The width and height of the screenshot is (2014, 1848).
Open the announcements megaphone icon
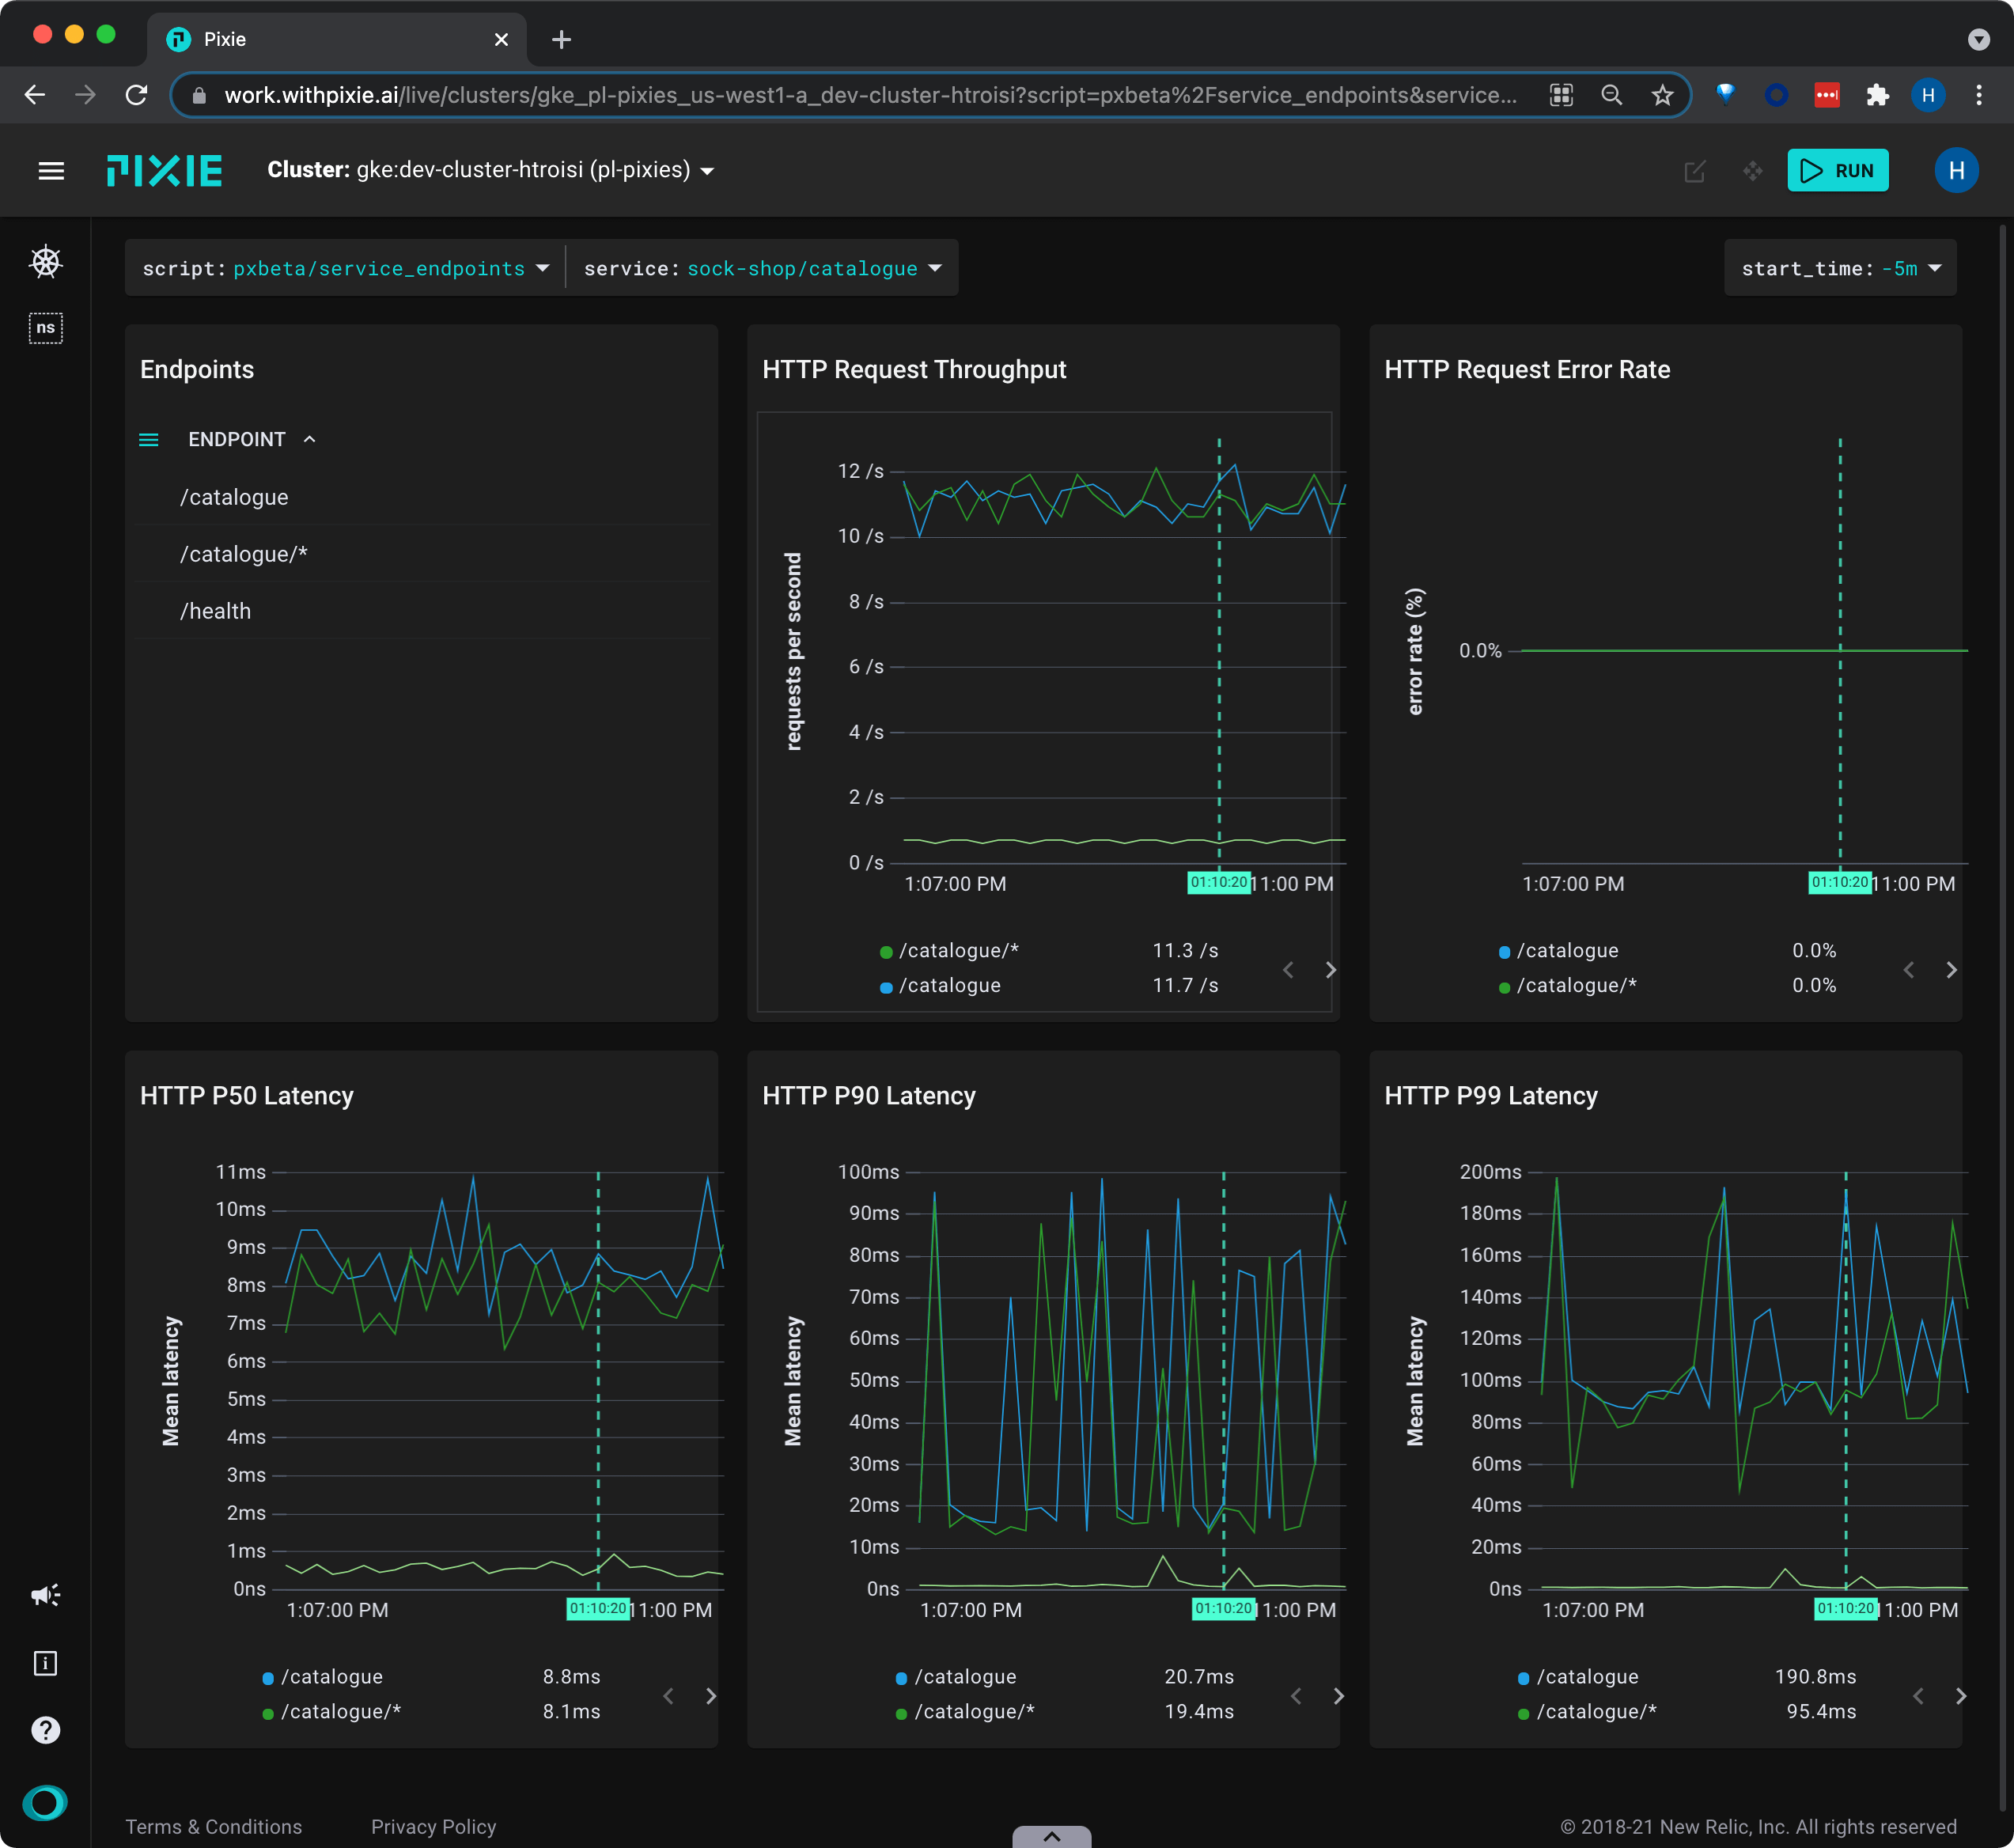pos(46,1595)
